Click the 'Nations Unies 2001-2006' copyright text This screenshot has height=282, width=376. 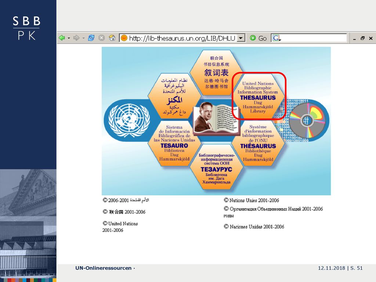point(251,200)
